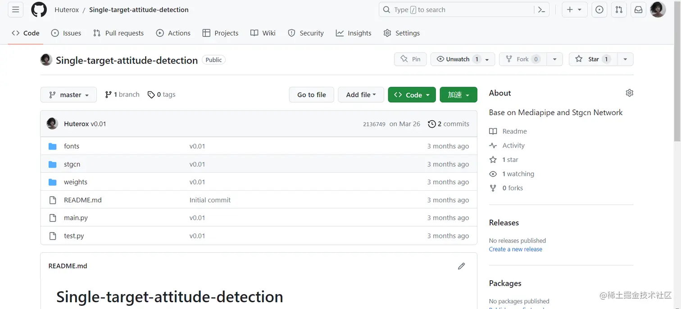Open the Wiki tab
Image resolution: width=681 pixels, height=309 pixels.
[x=263, y=33]
